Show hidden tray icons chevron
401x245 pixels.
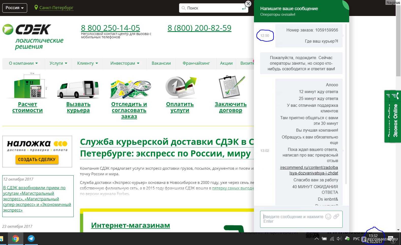point(316,239)
